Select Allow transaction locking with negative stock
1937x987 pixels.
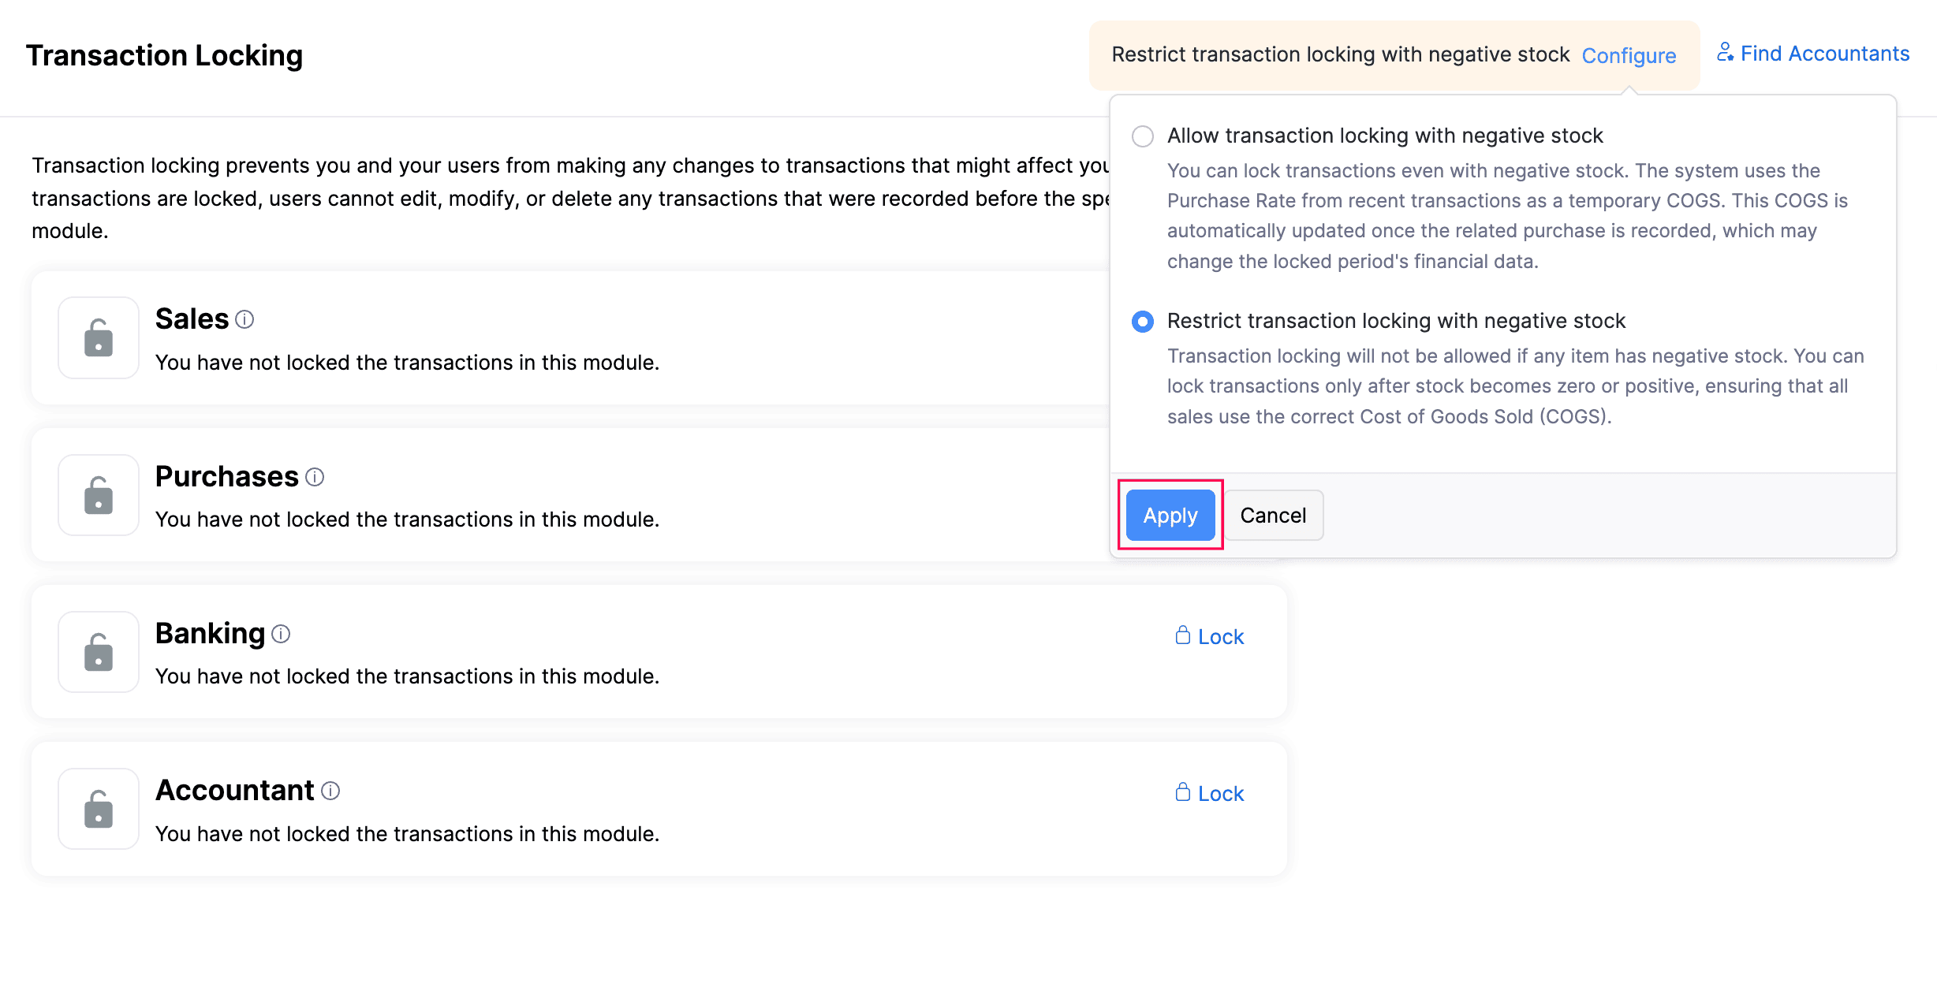click(x=1141, y=136)
